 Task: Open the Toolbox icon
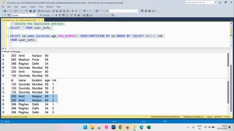150,11
